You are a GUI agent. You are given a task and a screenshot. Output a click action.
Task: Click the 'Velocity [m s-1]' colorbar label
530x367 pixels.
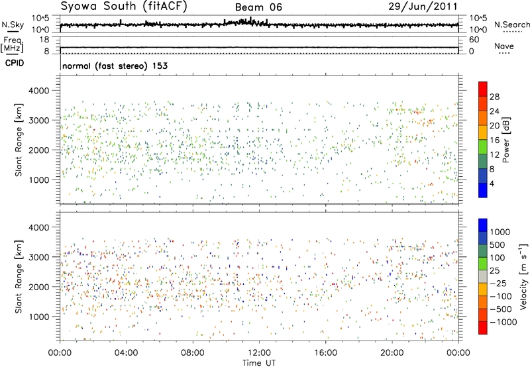pyautogui.click(x=523, y=276)
